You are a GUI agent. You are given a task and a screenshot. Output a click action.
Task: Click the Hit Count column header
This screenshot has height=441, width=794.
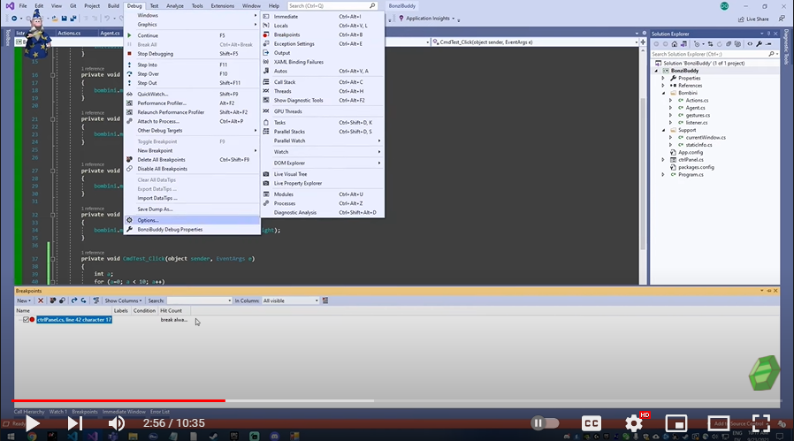(x=172, y=311)
